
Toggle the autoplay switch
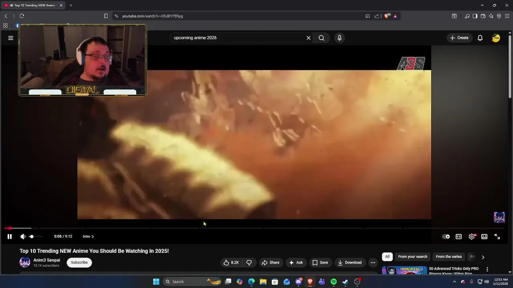click(x=446, y=236)
